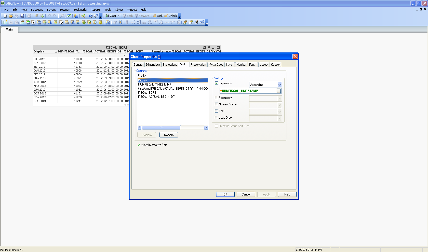Click the Add Bookmark star icon
This screenshot has width=428, height=252.
(83, 16)
